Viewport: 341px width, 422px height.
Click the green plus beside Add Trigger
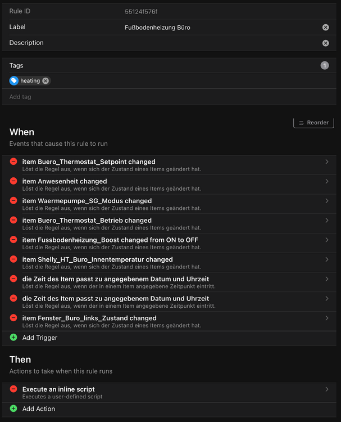pyautogui.click(x=13, y=338)
